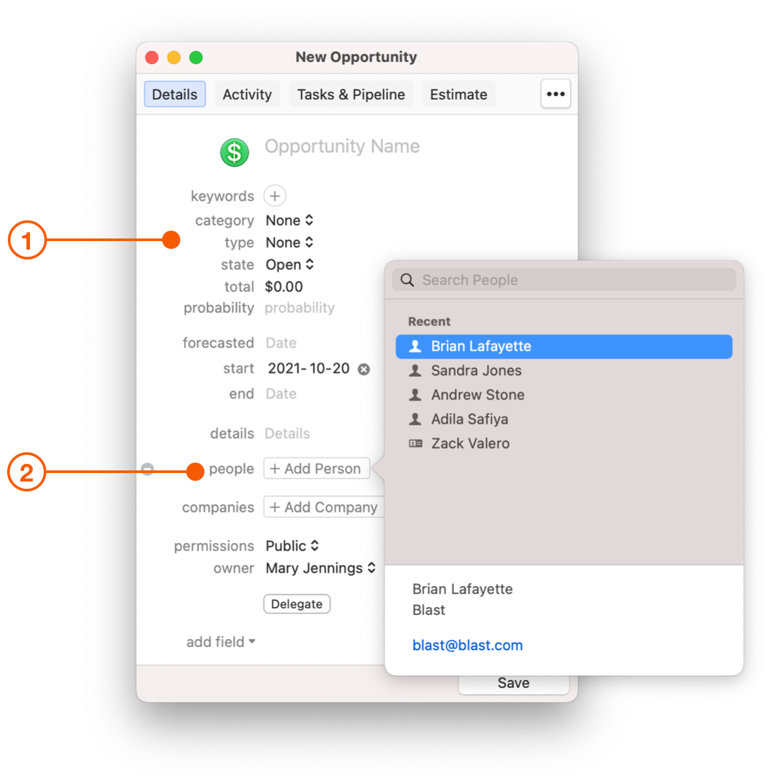Click the magnifier icon in Search People
The width and height of the screenshot is (784, 784).
click(407, 280)
